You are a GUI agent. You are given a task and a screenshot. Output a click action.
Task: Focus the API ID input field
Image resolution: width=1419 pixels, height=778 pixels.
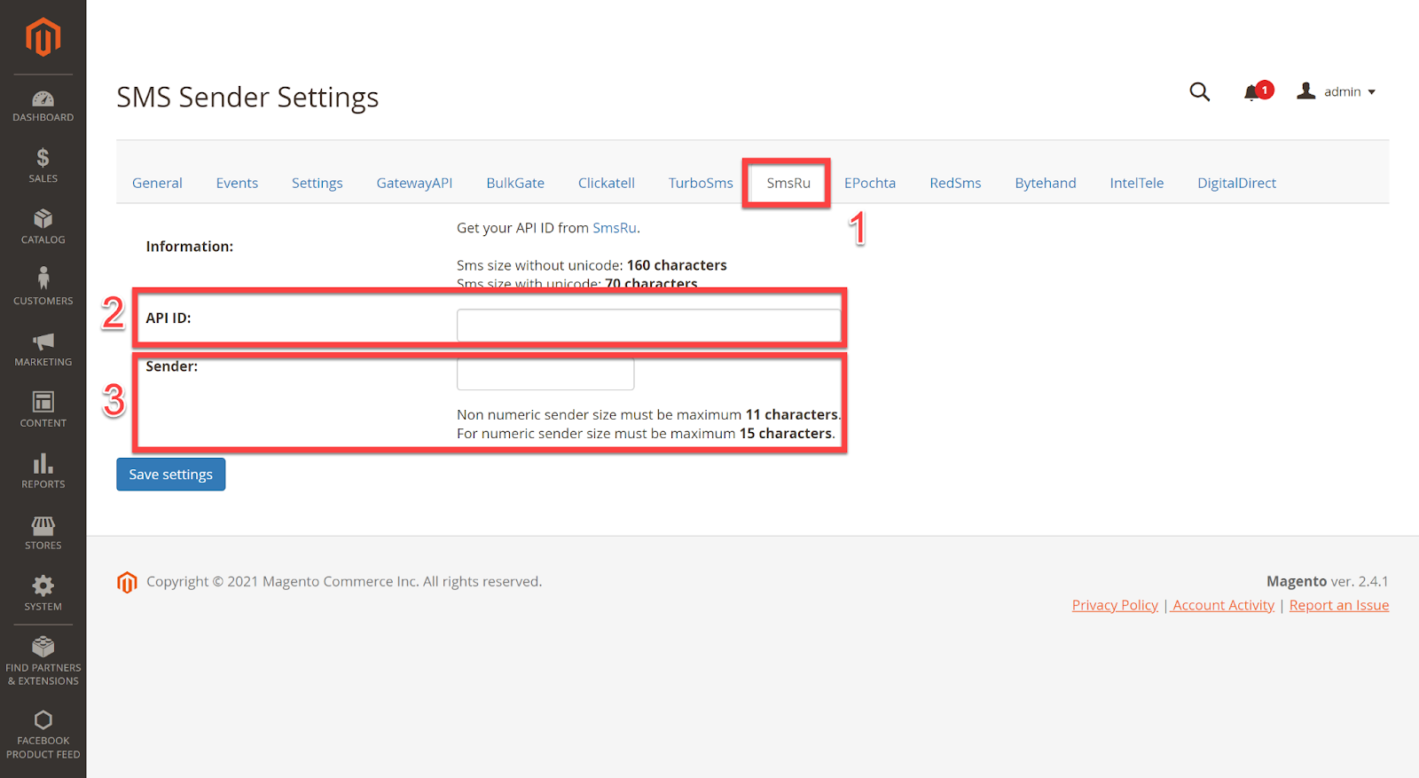(x=648, y=326)
